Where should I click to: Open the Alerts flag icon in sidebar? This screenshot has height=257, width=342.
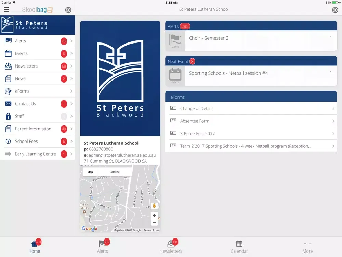pos(8,41)
